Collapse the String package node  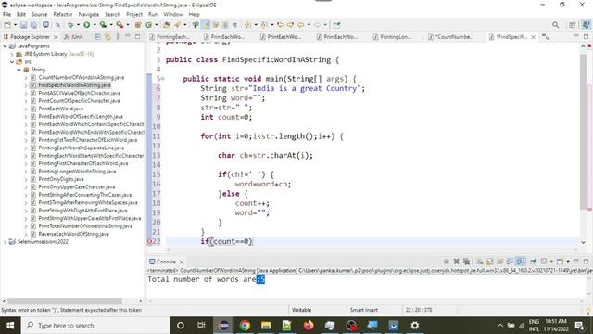(19, 70)
